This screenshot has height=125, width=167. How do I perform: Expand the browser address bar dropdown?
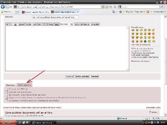click(103, 7)
